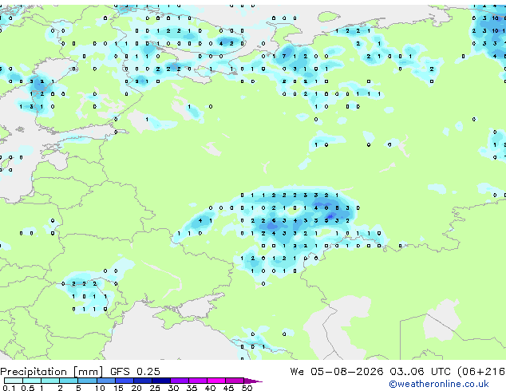
Task: Click the 'Precipitation [mm]' title text
Action: click(52, 372)
